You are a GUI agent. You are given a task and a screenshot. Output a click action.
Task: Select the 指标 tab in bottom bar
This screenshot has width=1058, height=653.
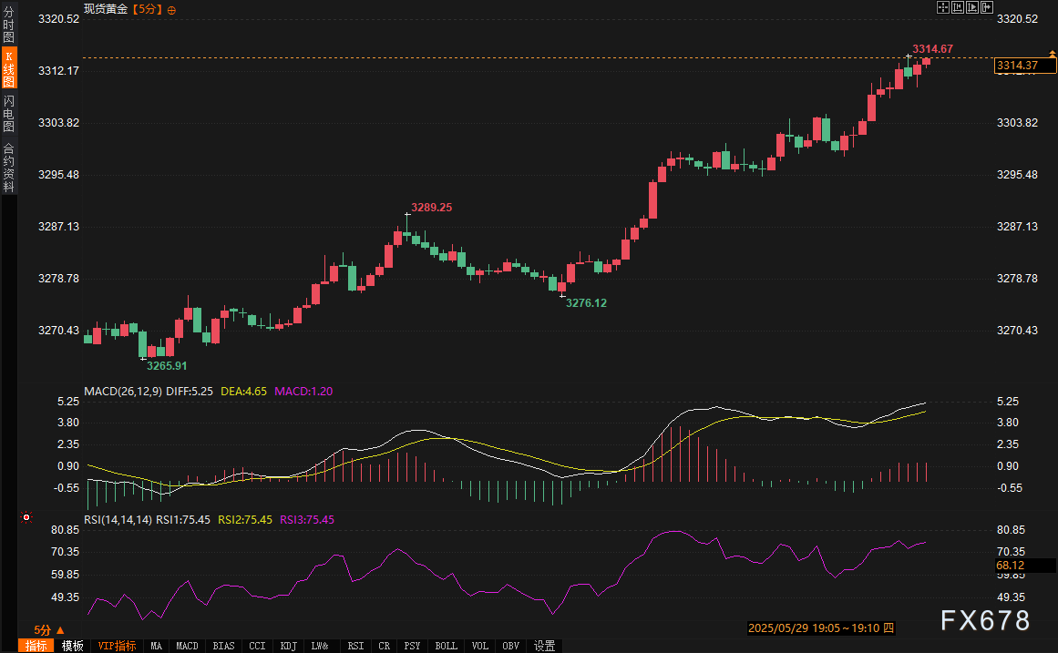(36, 646)
